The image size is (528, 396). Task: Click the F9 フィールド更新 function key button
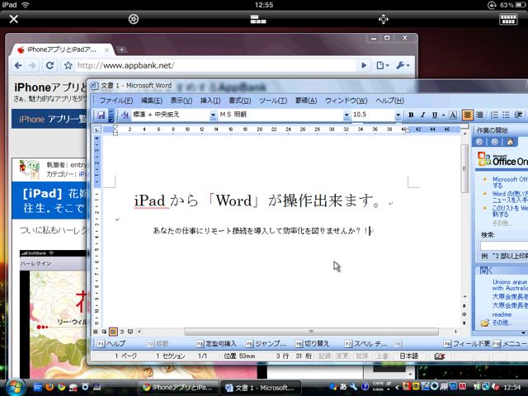pyautogui.click(x=467, y=343)
